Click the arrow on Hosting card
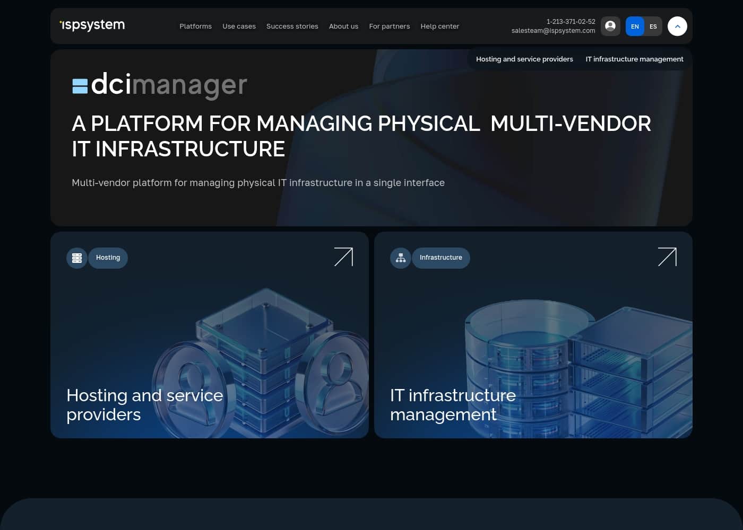743x530 pixels. click(x=343, y=257)
